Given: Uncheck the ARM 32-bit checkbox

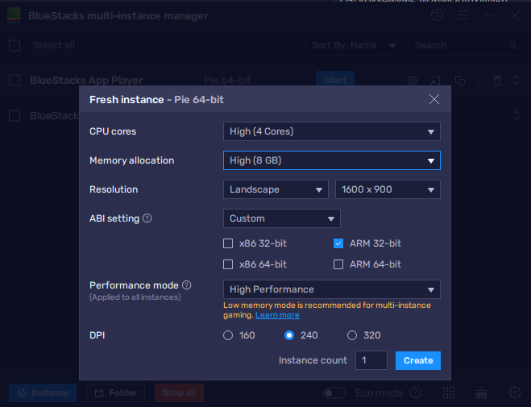Looking at the screenshot, I should coord(338,243).
